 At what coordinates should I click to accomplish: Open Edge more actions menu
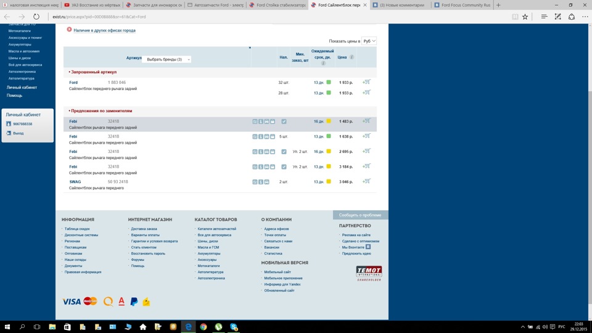coord(585,17)
